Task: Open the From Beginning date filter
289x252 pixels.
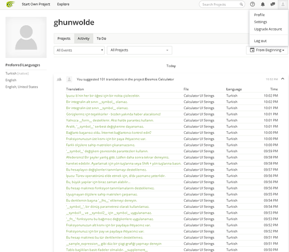Action: [x=267, y=50]
